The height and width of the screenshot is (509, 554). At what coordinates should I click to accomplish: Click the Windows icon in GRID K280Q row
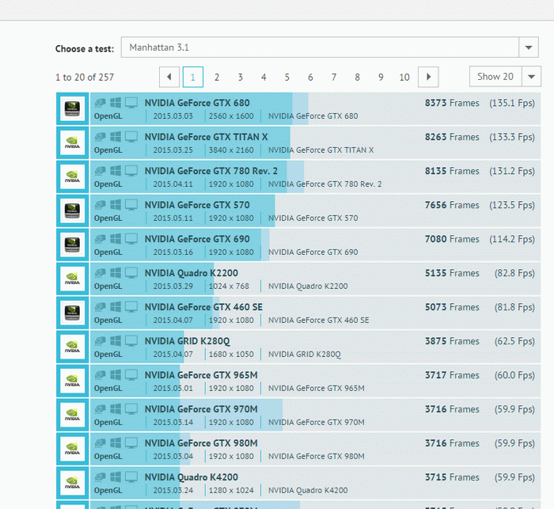(x=116, y=340)
